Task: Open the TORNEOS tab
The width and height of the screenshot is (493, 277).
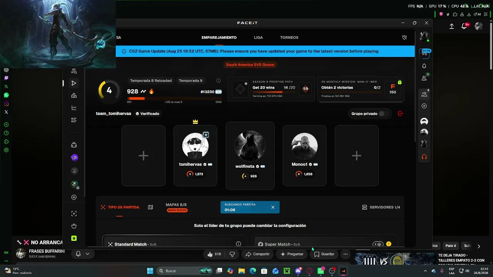Action: click(x=289, y=38)
